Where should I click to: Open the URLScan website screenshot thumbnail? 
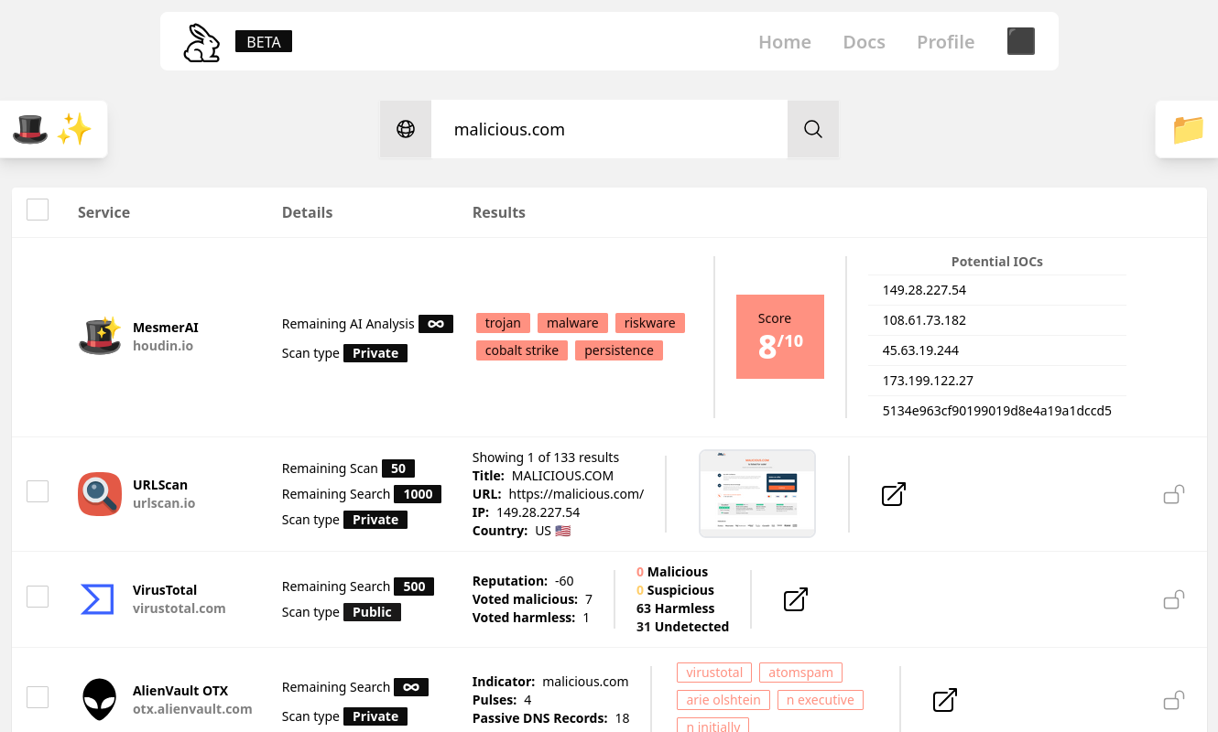757,493
